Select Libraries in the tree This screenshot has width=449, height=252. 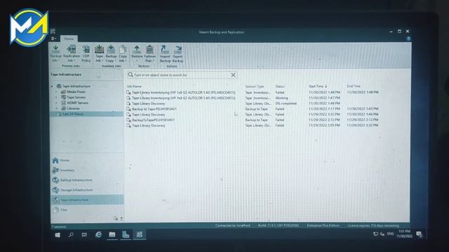pos(73,108)
